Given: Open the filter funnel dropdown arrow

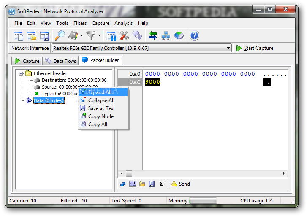Looking at the screenshot, I should 99,35.
